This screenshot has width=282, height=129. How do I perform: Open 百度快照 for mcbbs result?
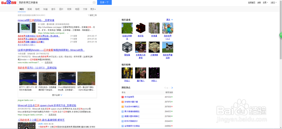tap(49, 63)
